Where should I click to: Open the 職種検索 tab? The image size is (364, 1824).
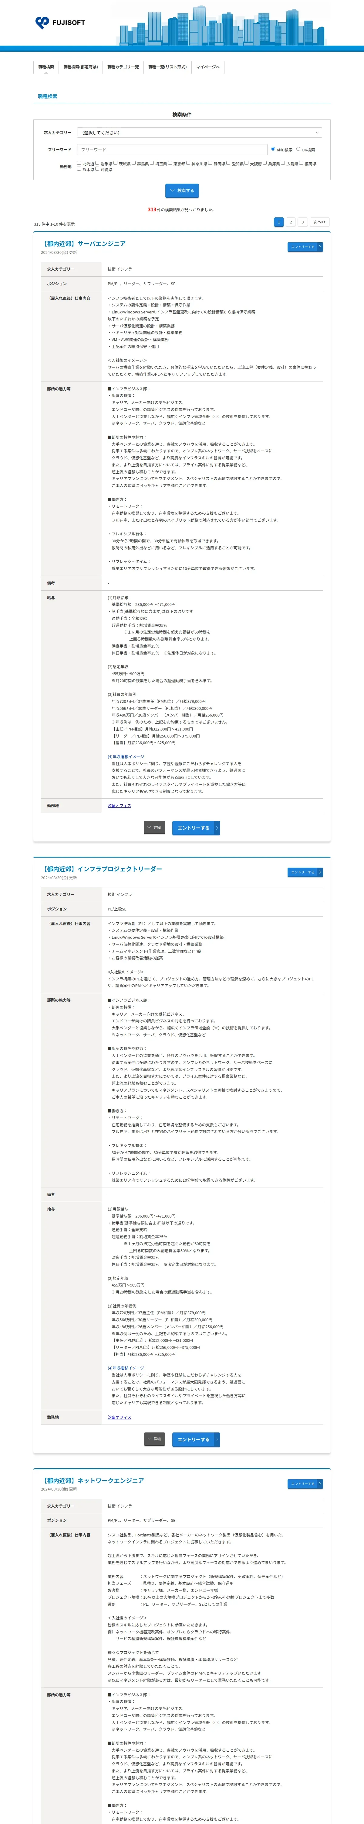(46, 67)
